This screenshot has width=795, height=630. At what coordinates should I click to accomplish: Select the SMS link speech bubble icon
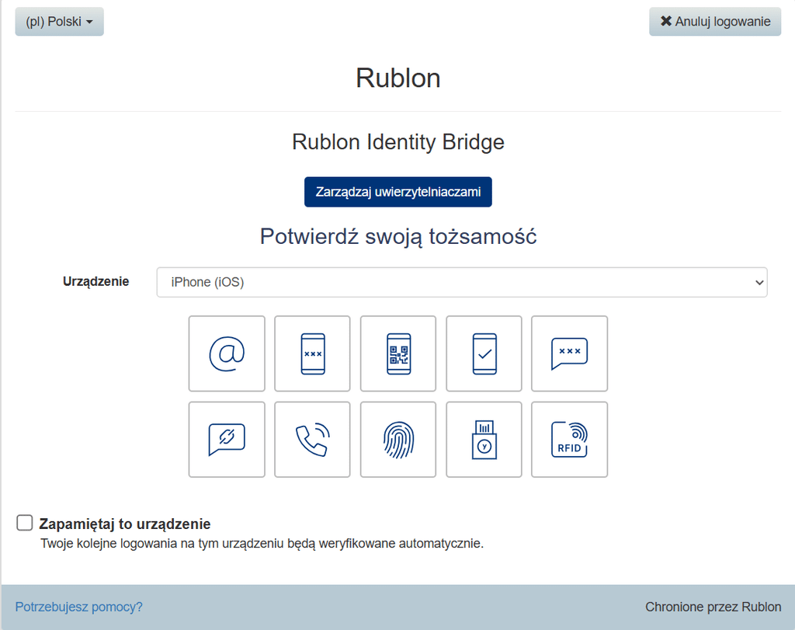coord(227,439)
